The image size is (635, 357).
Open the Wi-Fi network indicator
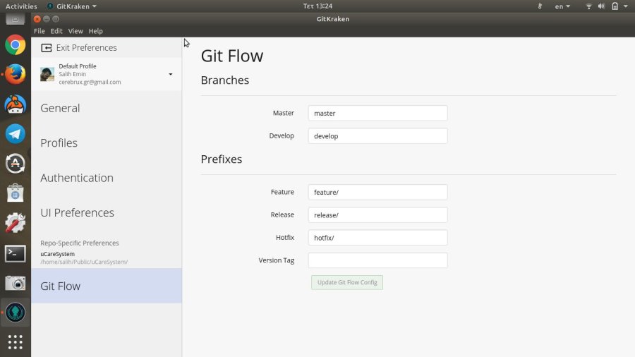[x=589, y=6]
